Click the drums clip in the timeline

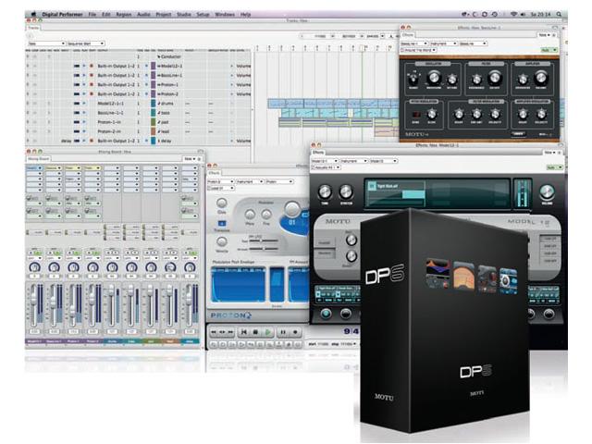point(334,103)
